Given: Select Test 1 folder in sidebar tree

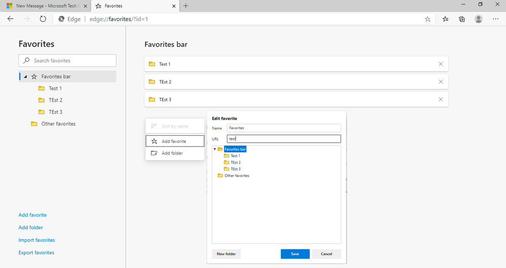Looking at the screenshot, I should [55, 88].
